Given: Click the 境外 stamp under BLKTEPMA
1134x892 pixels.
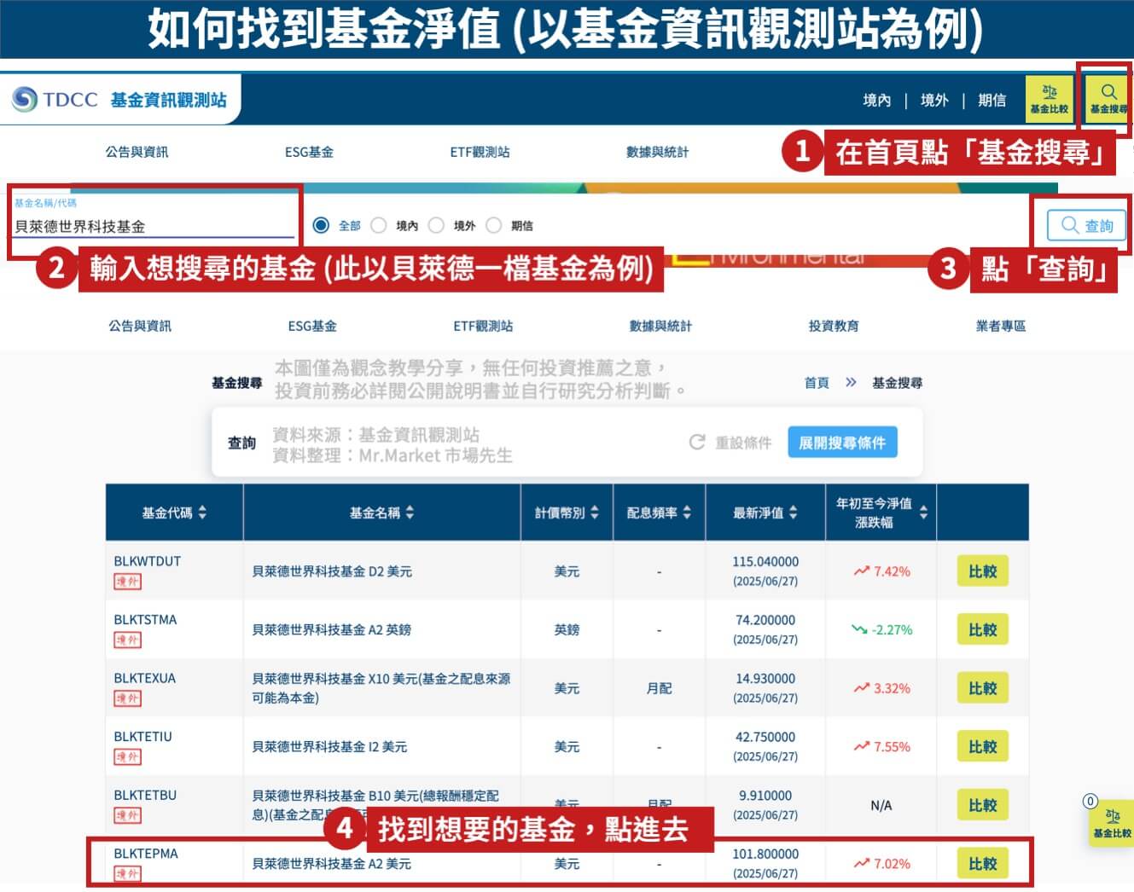Looking at the screenshot, I should point(127,873).
